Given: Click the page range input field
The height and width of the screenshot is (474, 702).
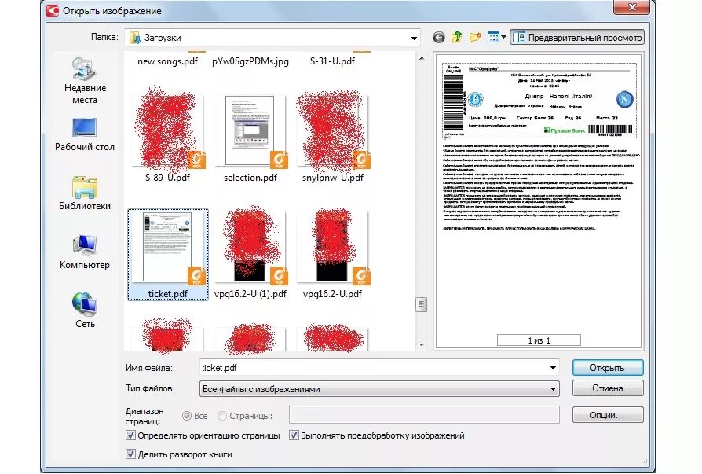Looking at the screenshot, I should coord(424,415).
